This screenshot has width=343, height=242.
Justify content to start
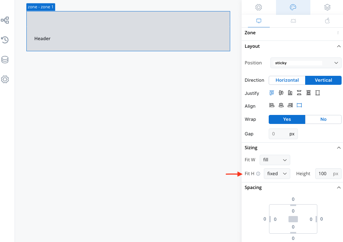click(x=272, y=93)
